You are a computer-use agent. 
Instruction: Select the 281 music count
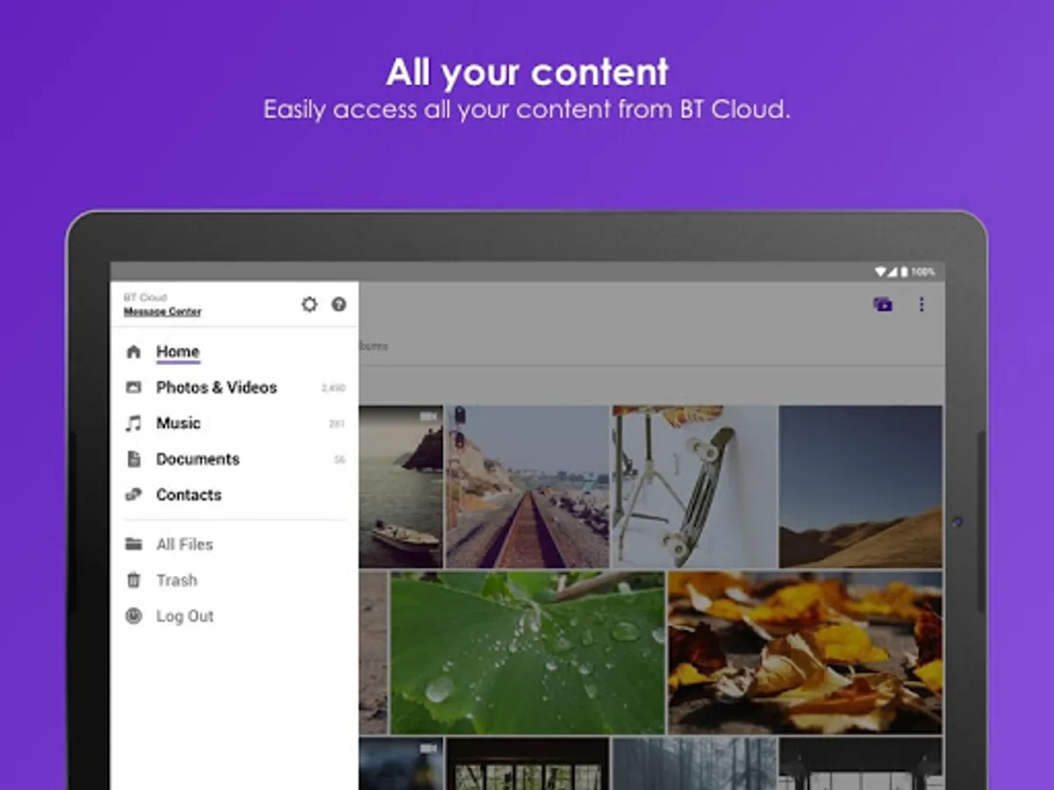pyautogui.click(x=337, y=424)
